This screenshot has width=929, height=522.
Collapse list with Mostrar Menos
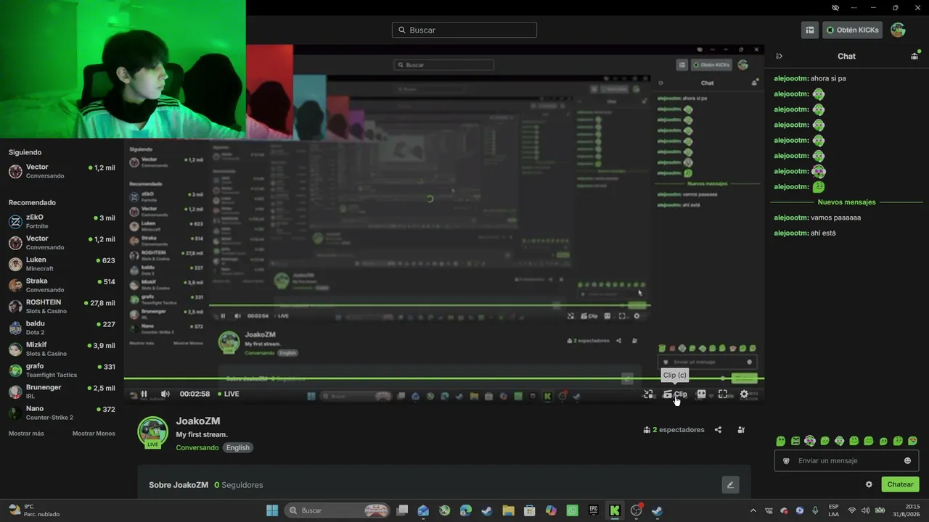tap(94, 434)
